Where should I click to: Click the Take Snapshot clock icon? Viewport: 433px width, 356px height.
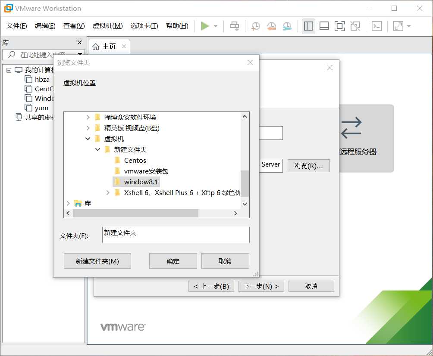pos(256,26)
